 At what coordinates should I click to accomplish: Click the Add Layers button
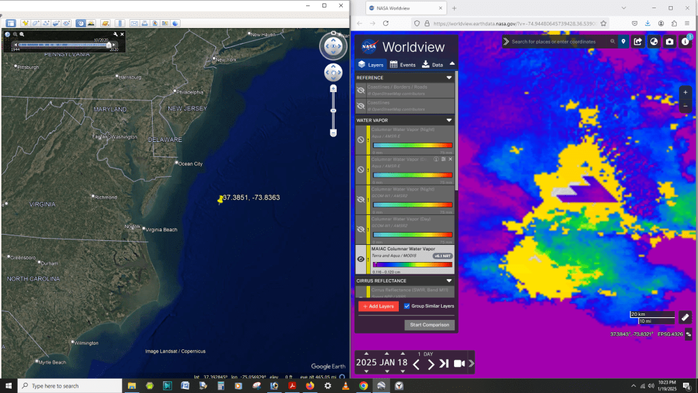pyautogui.click(x=378, y=306)
